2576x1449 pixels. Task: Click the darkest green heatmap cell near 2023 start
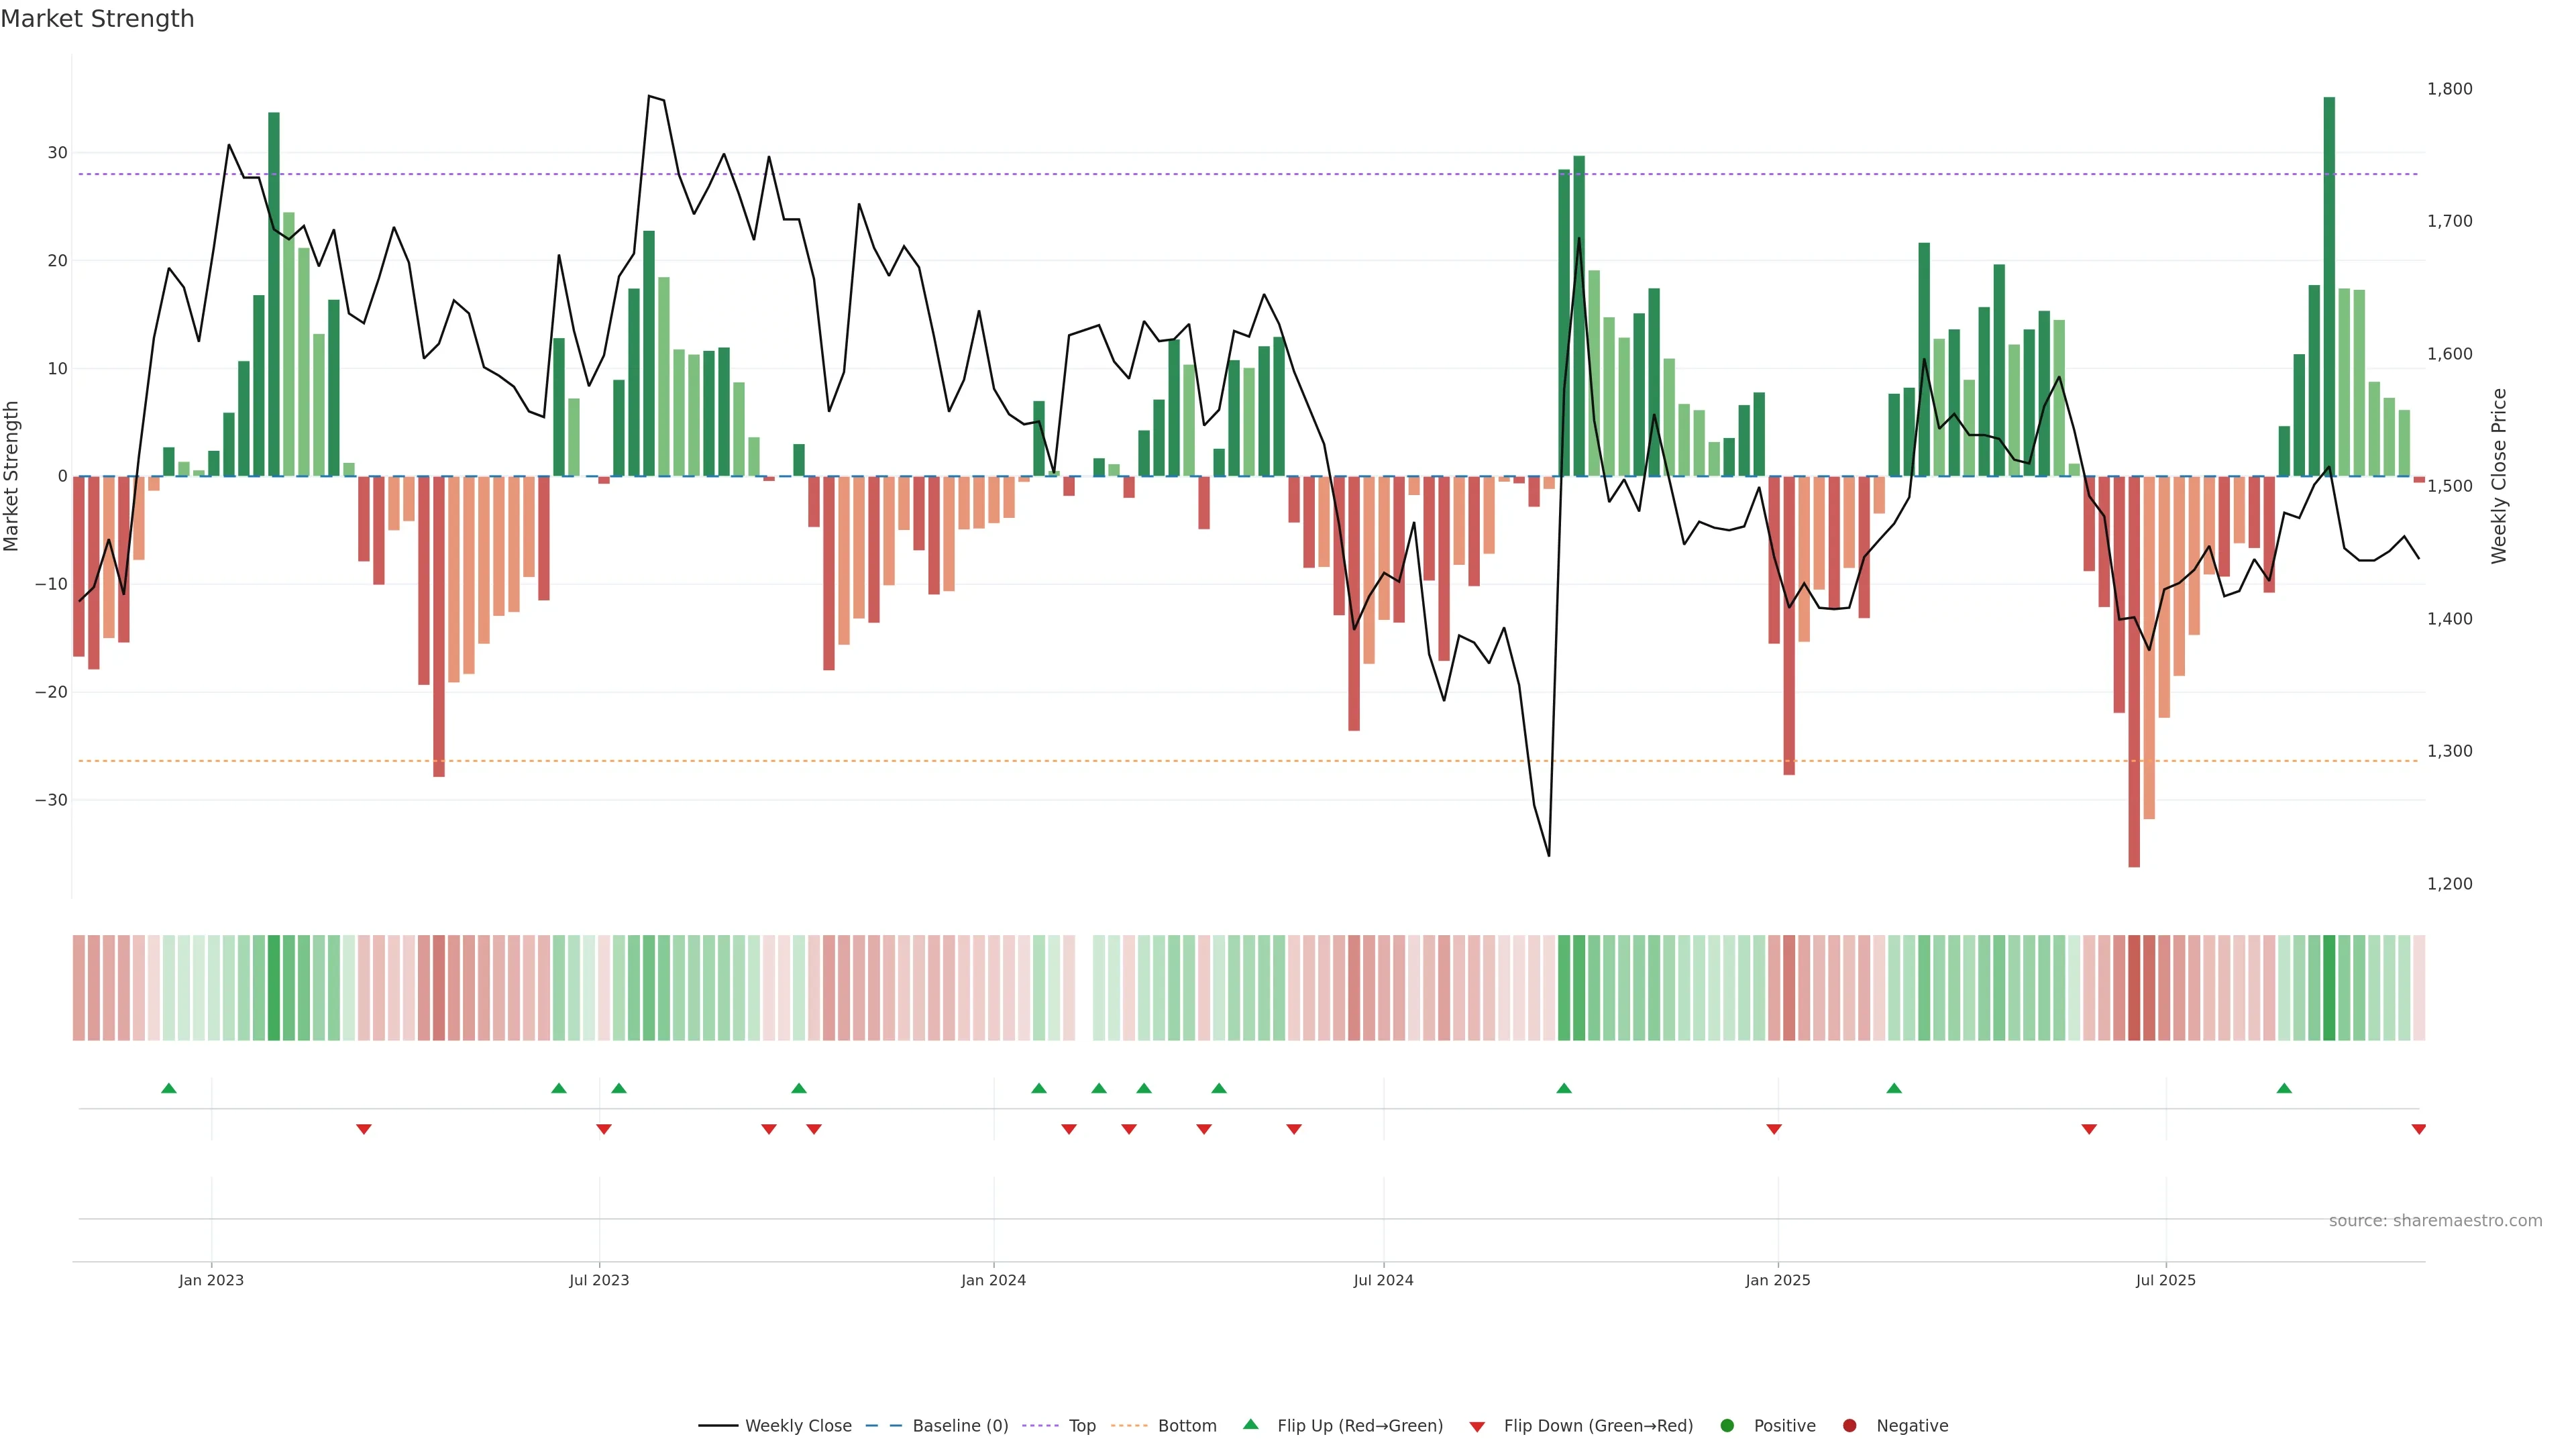(274, 988)
